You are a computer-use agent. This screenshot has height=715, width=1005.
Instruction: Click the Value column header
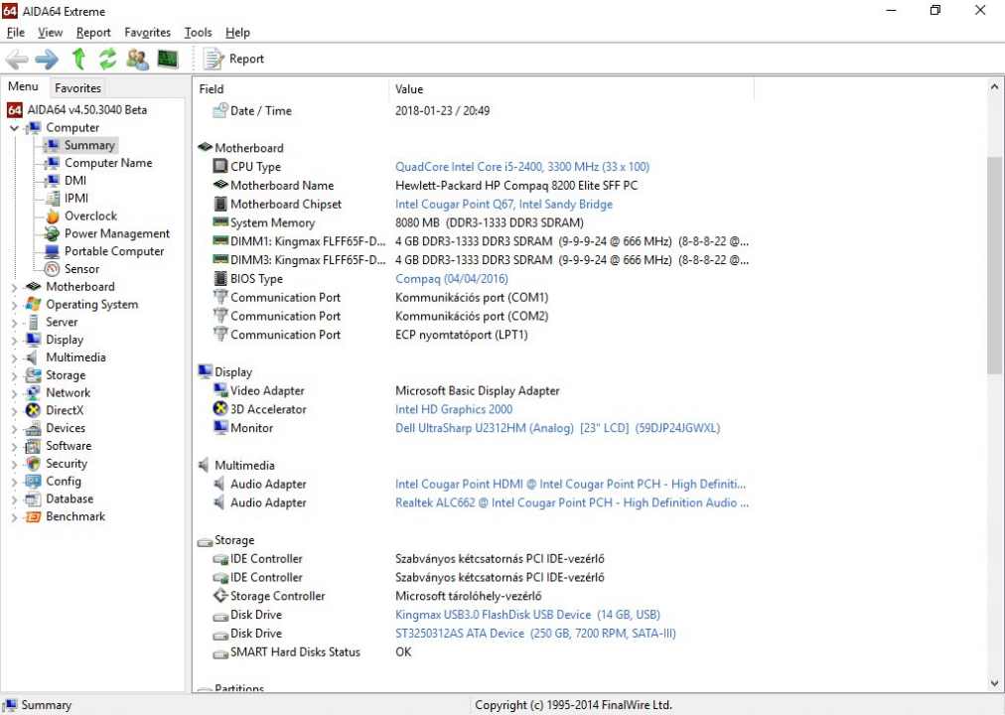tap(571, 89)
